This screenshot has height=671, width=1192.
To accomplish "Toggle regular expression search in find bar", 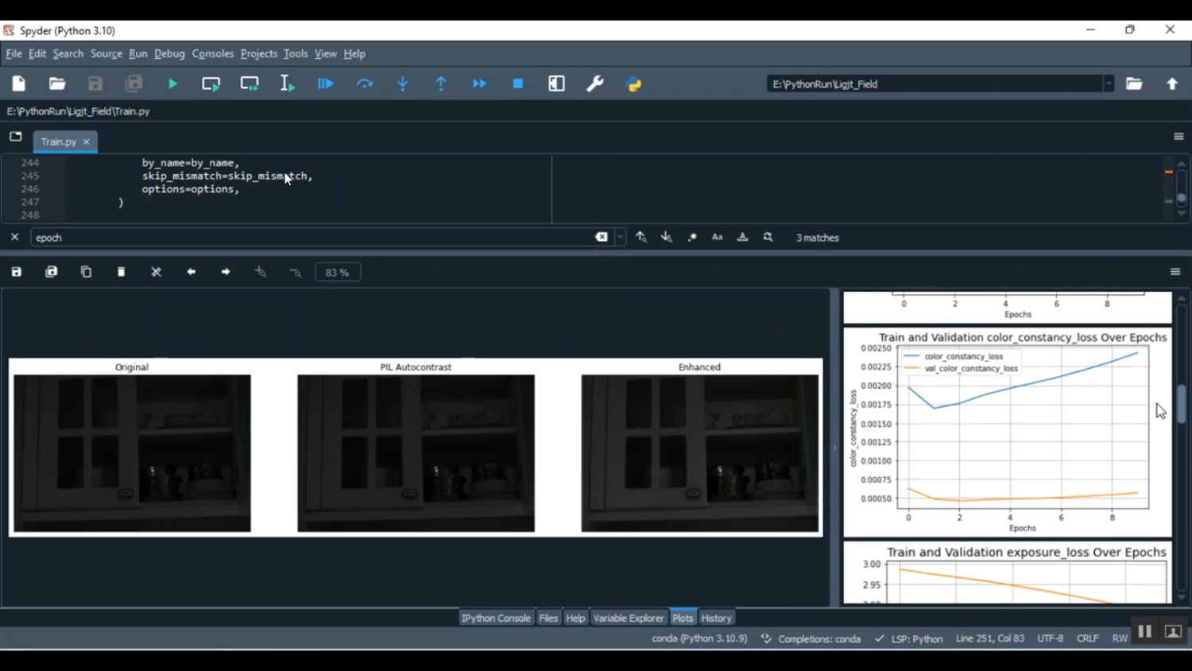I will [x=692, y=238].
